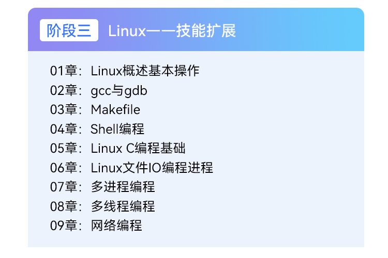388x258 pixels.
Task: Click the 01章 chapter number label
Action: (x=64, y=71)
